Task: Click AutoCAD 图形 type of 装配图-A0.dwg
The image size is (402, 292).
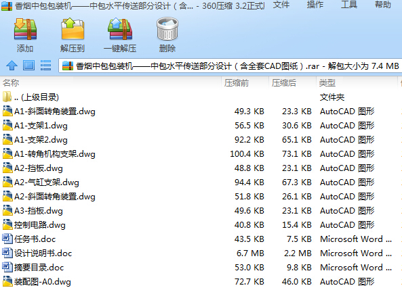Action: click(347, 281)
